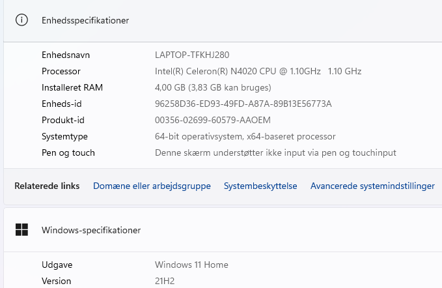The height and width of the screenshot is (288, 442).
Task: Open Domæne eller arbejdsgruppe link
Action: 152,186
